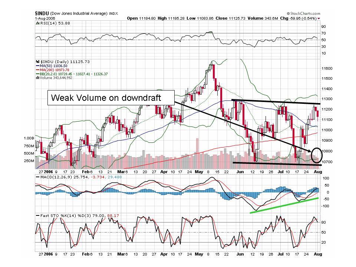Click the 70 label on RSI axis

click(324, 33)
